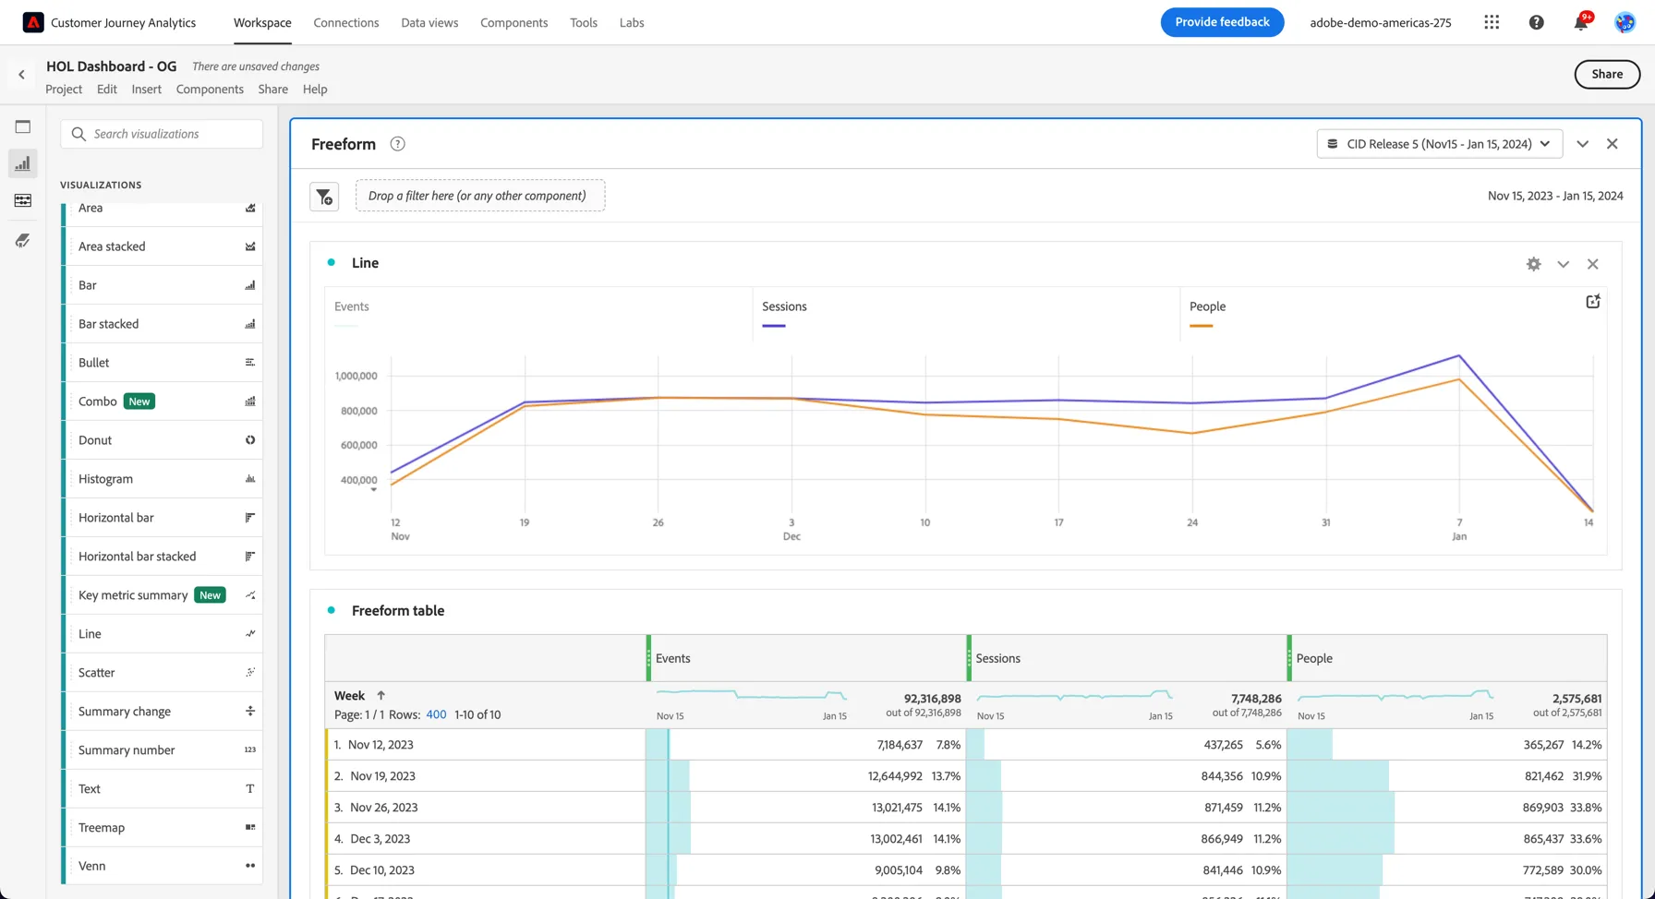Open the Project menu

[x=64, y=90]
